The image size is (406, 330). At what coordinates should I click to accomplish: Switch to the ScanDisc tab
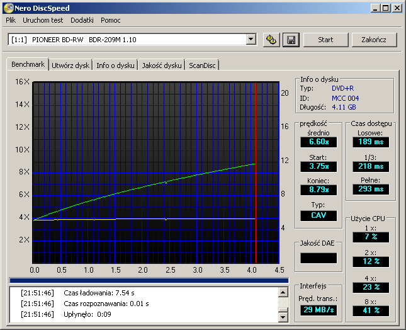202,65
